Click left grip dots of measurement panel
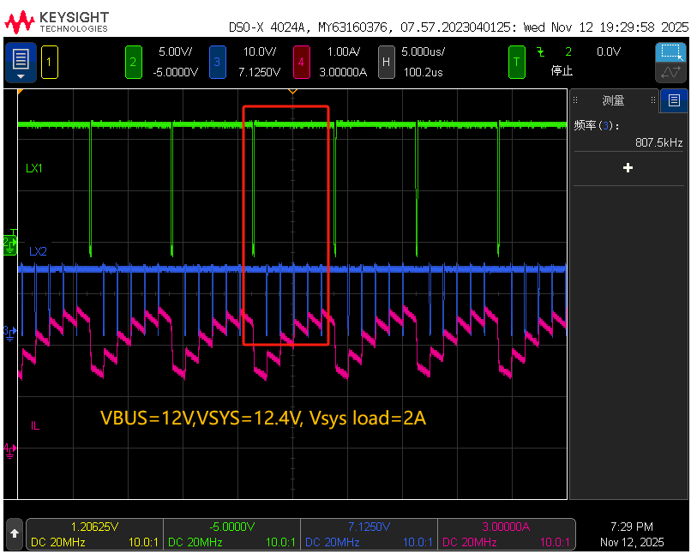This screenshot has width=691, height=554. point(575,100)
